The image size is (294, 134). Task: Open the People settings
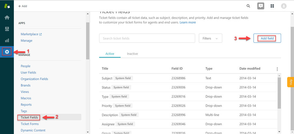(x=26, y=66)
